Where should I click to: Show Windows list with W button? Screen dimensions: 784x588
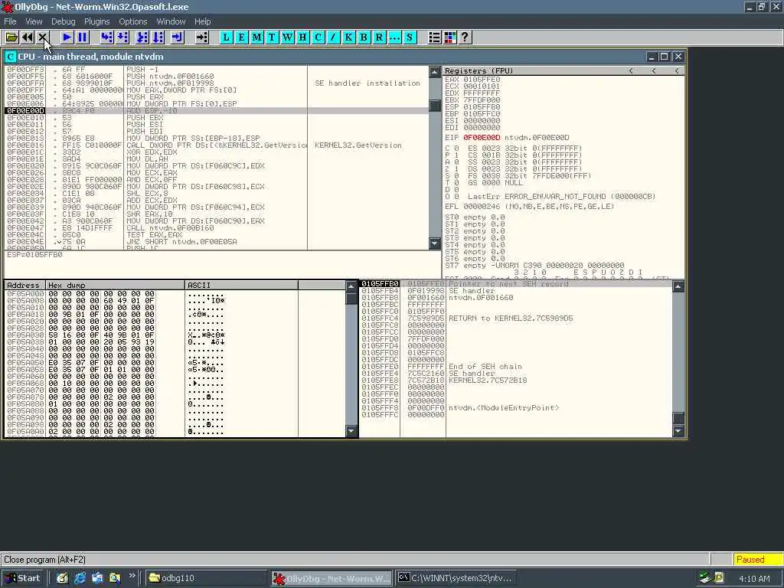click(288, 38)
